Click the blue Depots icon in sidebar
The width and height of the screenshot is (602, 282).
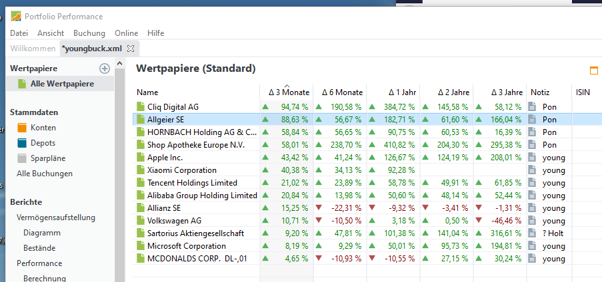pyautogui.click(x=22, y=143)
